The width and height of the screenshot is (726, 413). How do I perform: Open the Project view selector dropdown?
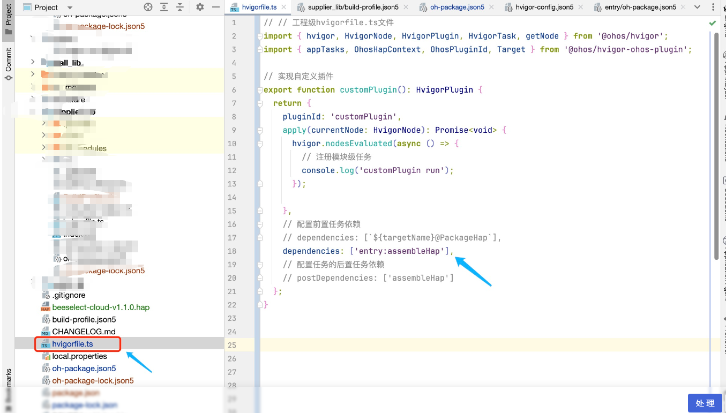coord(48,7)
